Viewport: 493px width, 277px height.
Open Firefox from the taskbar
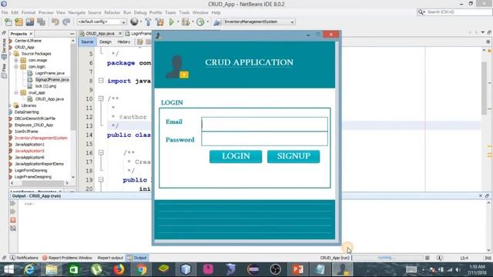(119, 269)
